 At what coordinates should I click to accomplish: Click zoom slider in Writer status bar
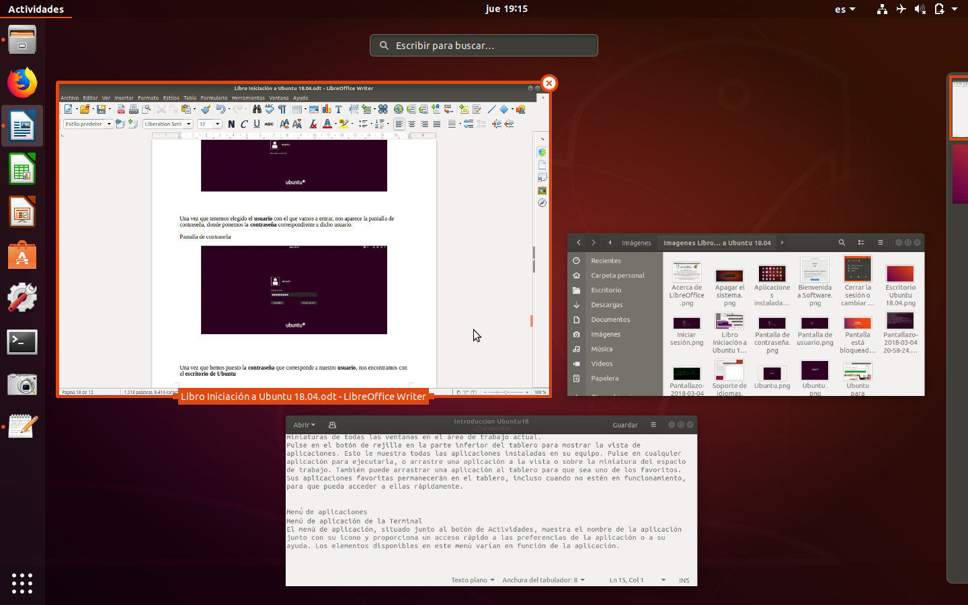(506, 392)
